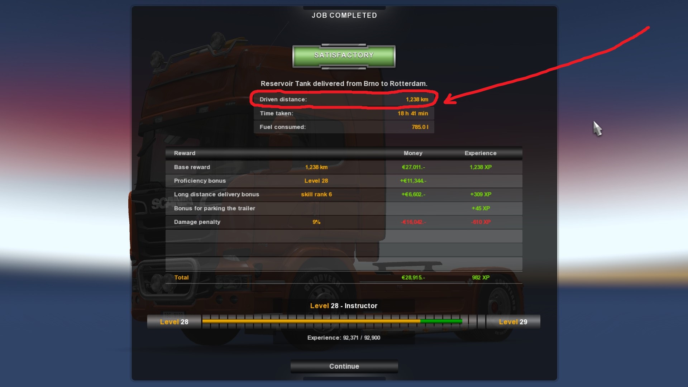Viewport: 688px width, 387px height.
Task: Click the green SATISFACTORY rating badge
Action: [344, 56]
